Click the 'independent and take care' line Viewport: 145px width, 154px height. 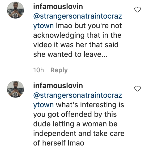point(79,134)
